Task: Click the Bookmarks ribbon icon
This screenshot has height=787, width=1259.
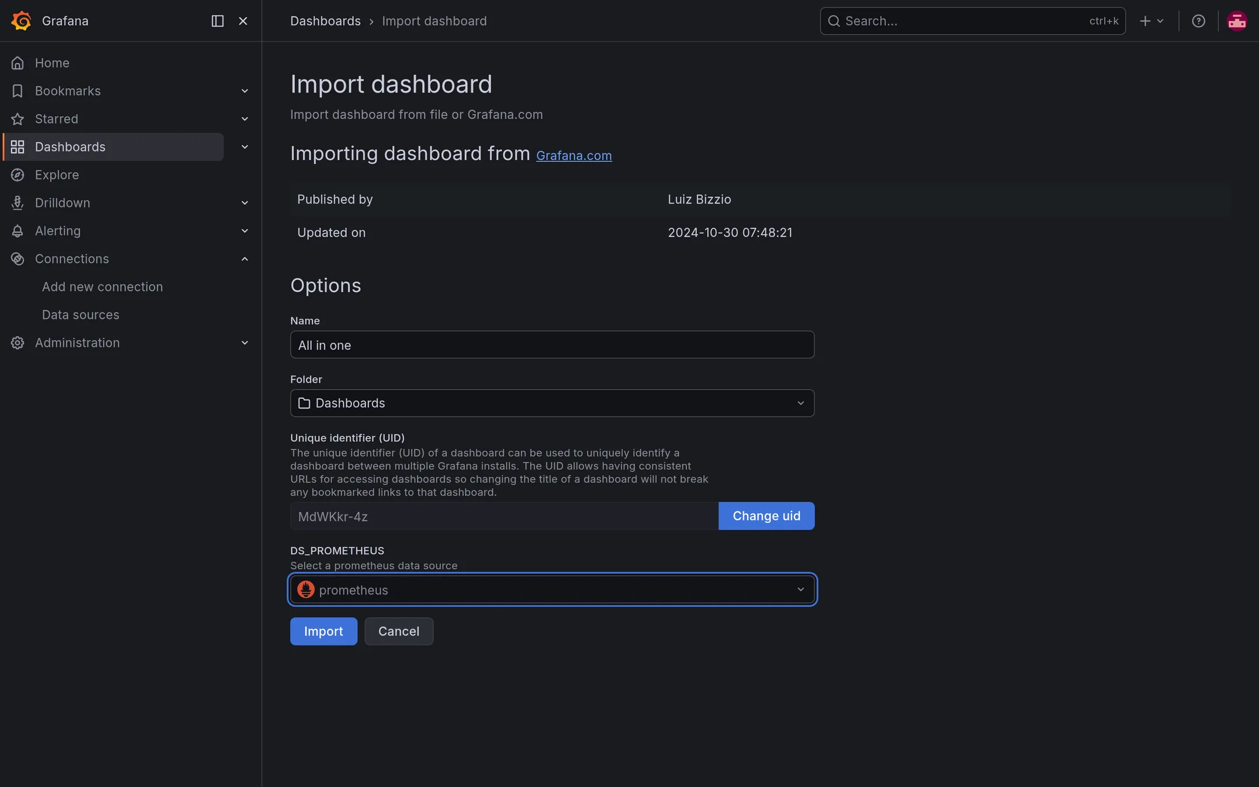Action: click(17, 91)
